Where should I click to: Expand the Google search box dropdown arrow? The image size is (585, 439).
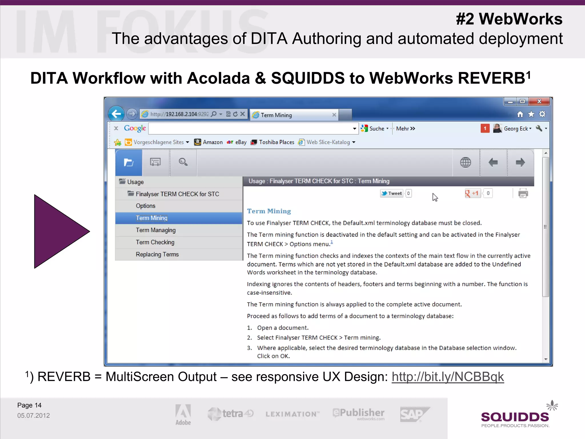pyautogui.click(x=354, y=128)
